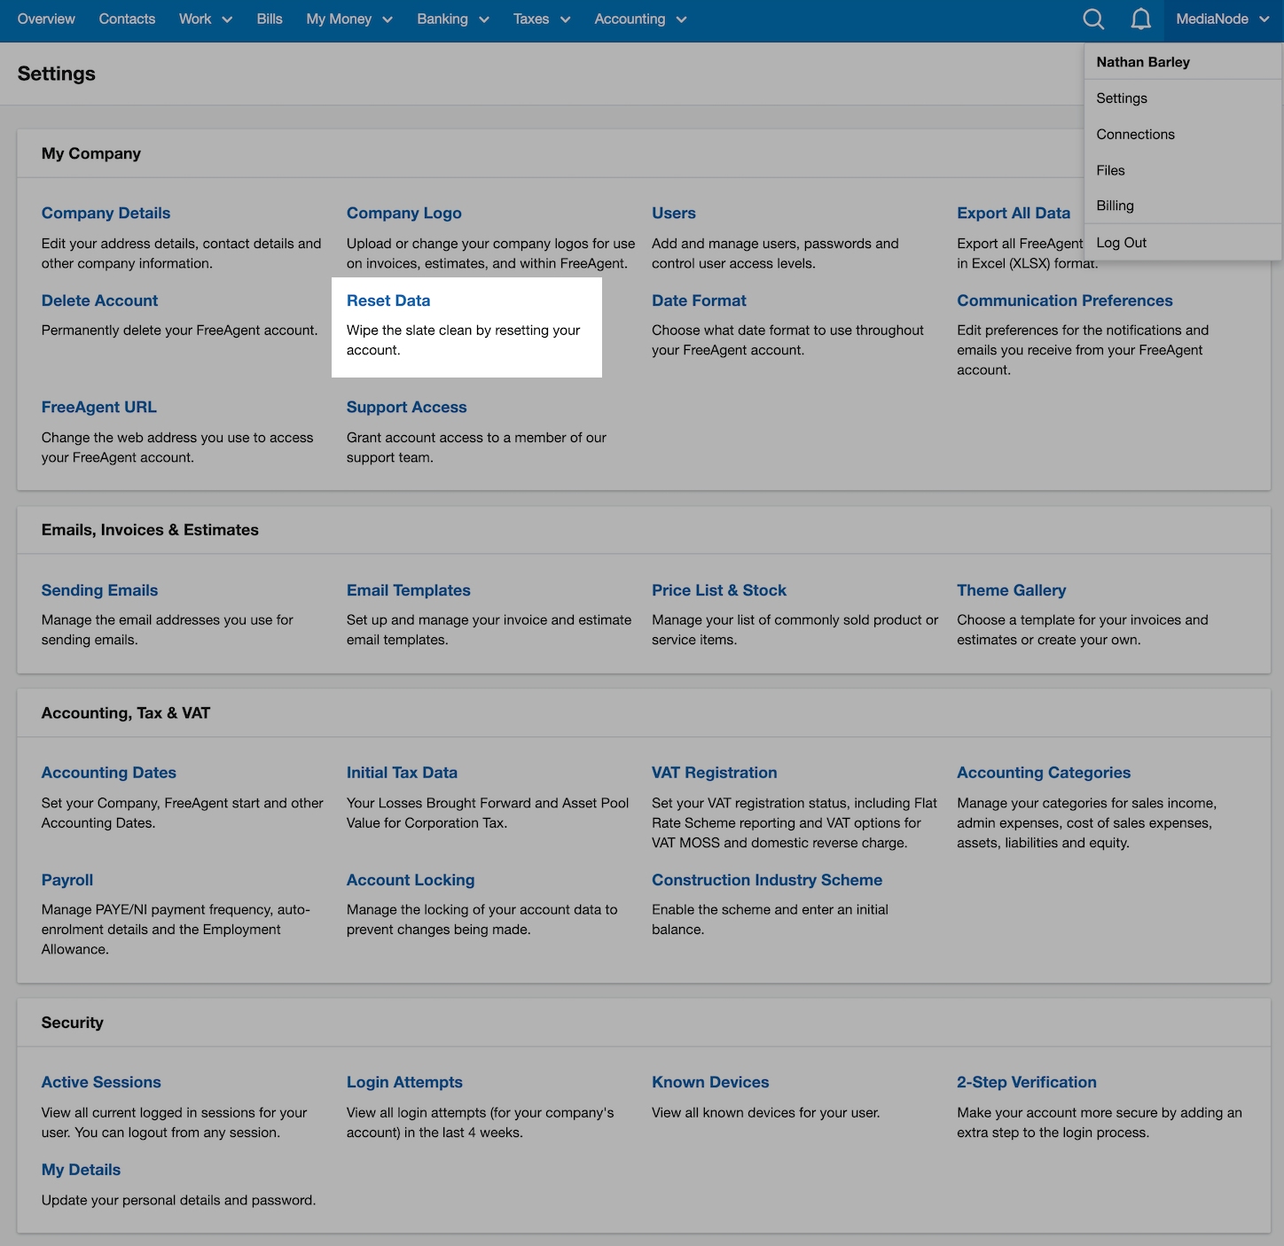Open the Sending Emails link
The height and width of the screenshot is (1246, 1284).
[99, 590]
